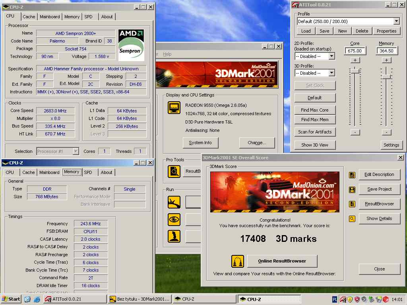407x305 pixels.
Task: Click Edit Description button
Action: point(379,175)
